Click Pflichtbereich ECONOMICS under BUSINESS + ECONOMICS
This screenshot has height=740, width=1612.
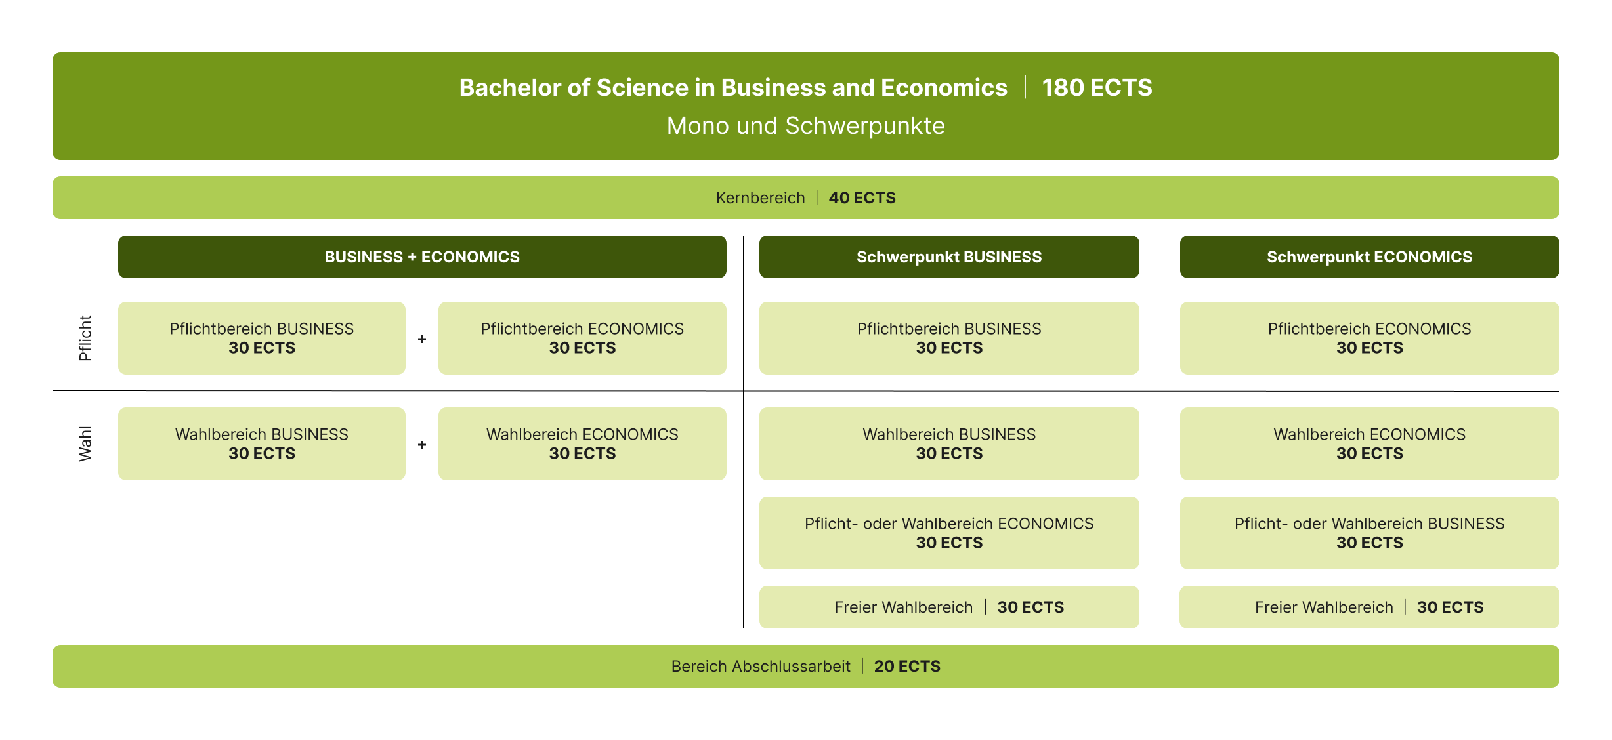[582, 338]
